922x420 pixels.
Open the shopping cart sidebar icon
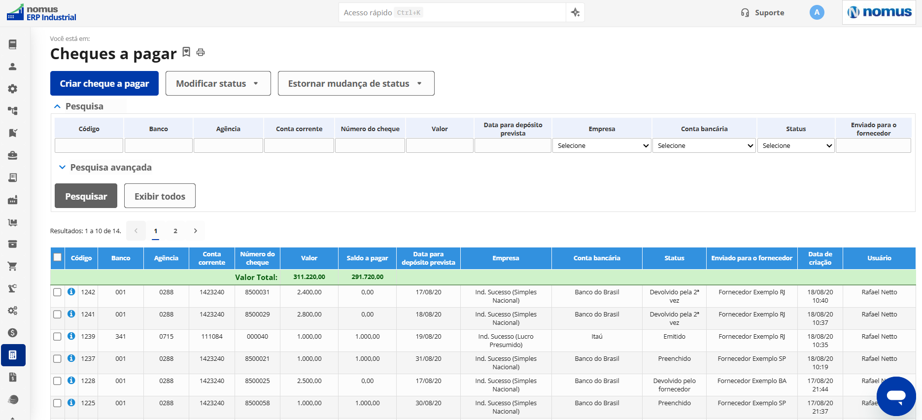coord(13,266)
